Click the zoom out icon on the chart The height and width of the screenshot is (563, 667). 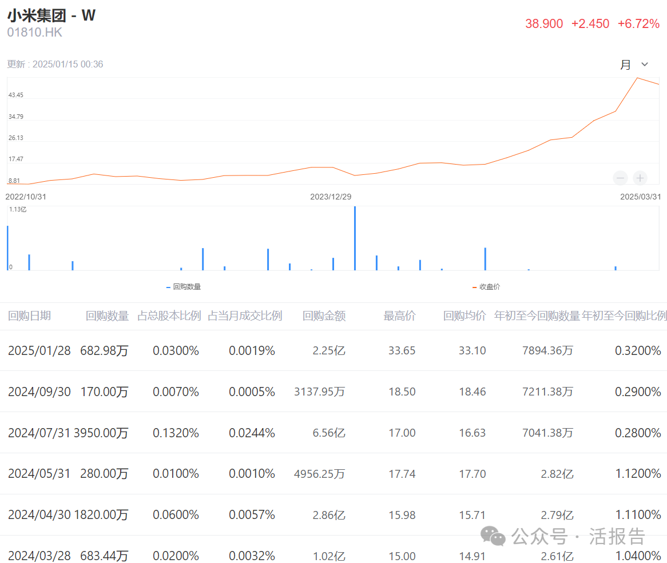[x=620, y=178]
